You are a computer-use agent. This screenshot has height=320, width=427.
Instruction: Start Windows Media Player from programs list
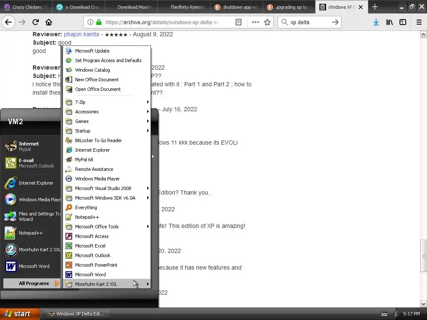point(107,179)
